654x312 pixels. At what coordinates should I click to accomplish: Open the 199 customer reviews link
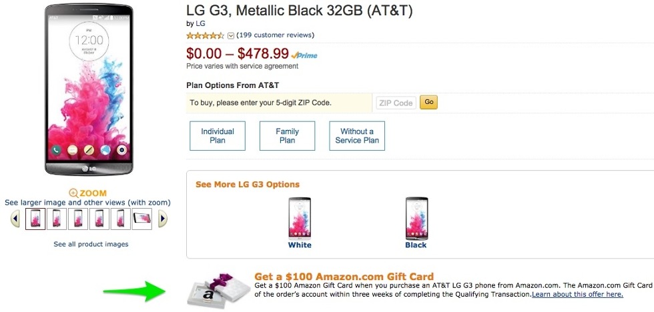(x=275, y=35)
